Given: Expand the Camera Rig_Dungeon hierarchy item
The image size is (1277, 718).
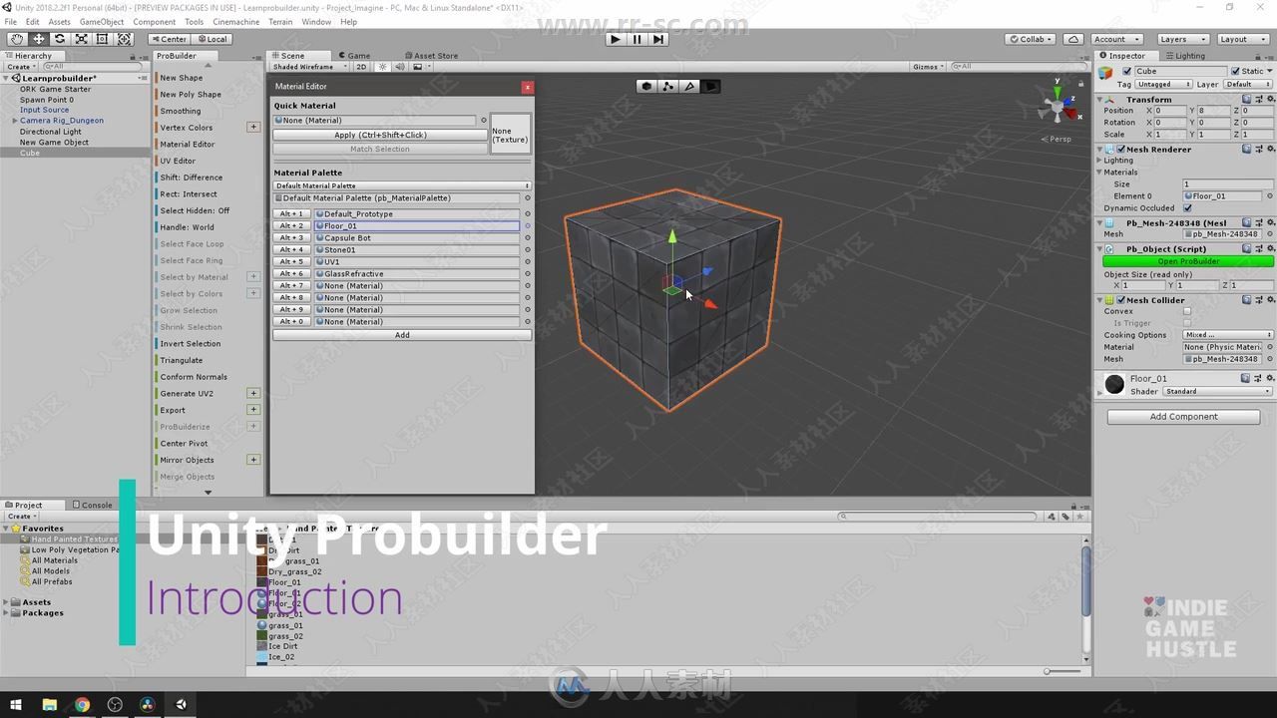Looking at the screenshot, I should click(15, 121).
